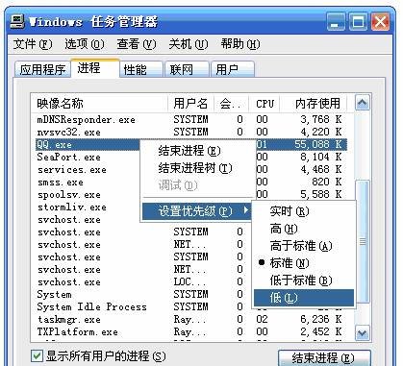Select the smss.exe process
Viewport: 403px width, 366px height.
coord(61,182)
